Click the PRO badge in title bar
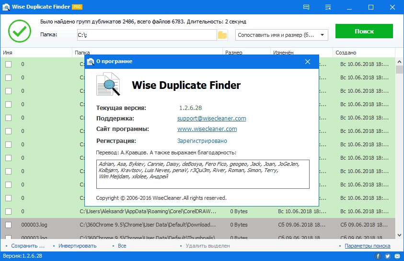This screenshot has width=404, height=261. coord(77,7)
